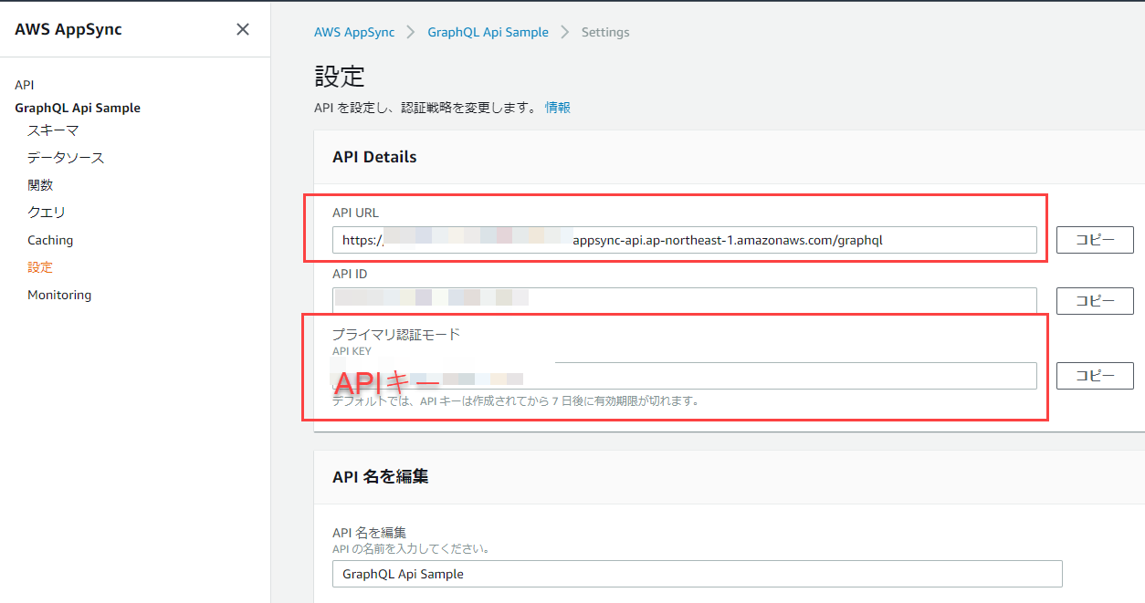This screenshot has height=603, width=1145.
Task: Copy the API KEY value
Action: pyautogui.click(x=1094, y=375)
